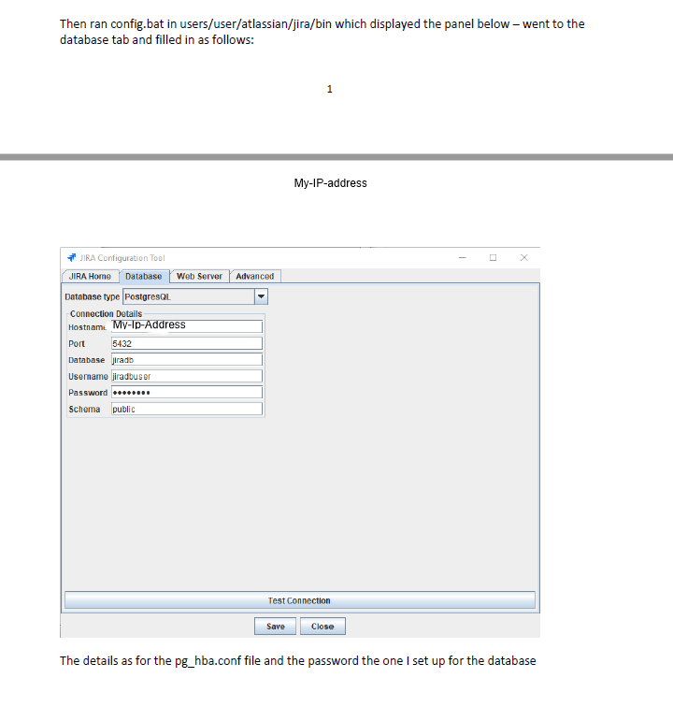Select the Username field with jiradbuser

coord(187,376)
